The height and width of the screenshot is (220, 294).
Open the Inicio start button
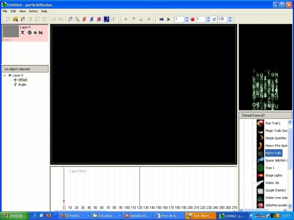coord(14,216)
